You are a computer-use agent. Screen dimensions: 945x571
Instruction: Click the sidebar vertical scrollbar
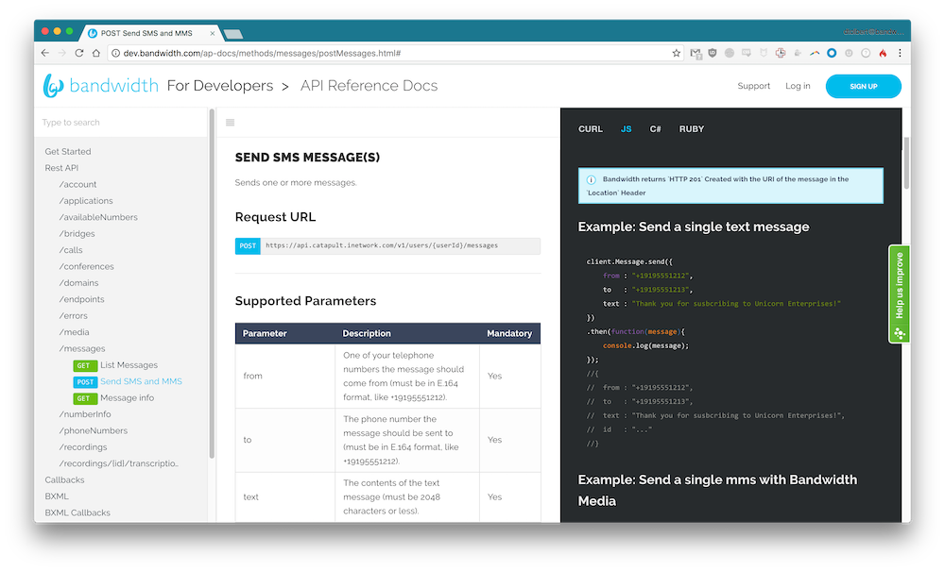click(x=212, y=283)
